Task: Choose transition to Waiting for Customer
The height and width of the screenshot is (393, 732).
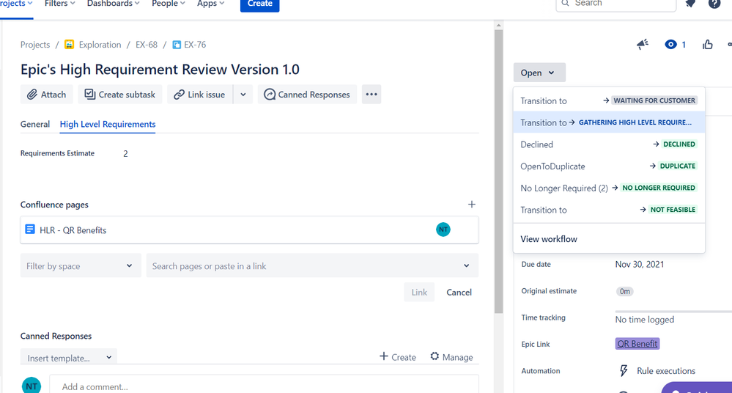Action: [609, 100]
